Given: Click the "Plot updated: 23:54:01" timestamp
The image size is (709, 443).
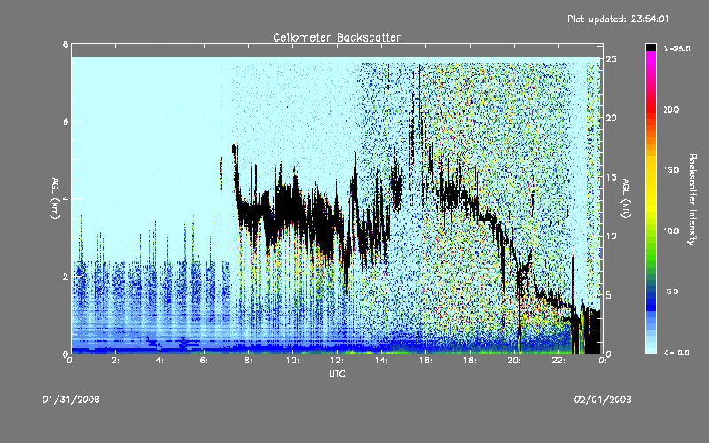Looking at the screenshot, I should 618,19.
